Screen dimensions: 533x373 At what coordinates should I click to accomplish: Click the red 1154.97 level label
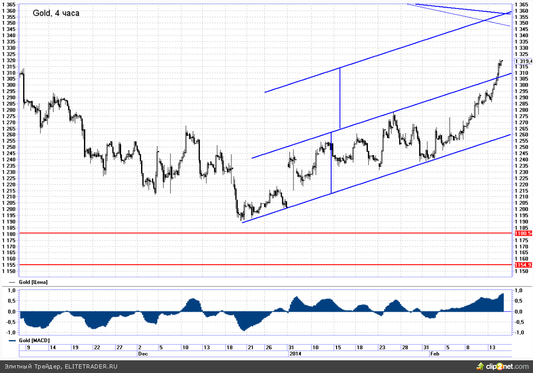pos(523,265)
